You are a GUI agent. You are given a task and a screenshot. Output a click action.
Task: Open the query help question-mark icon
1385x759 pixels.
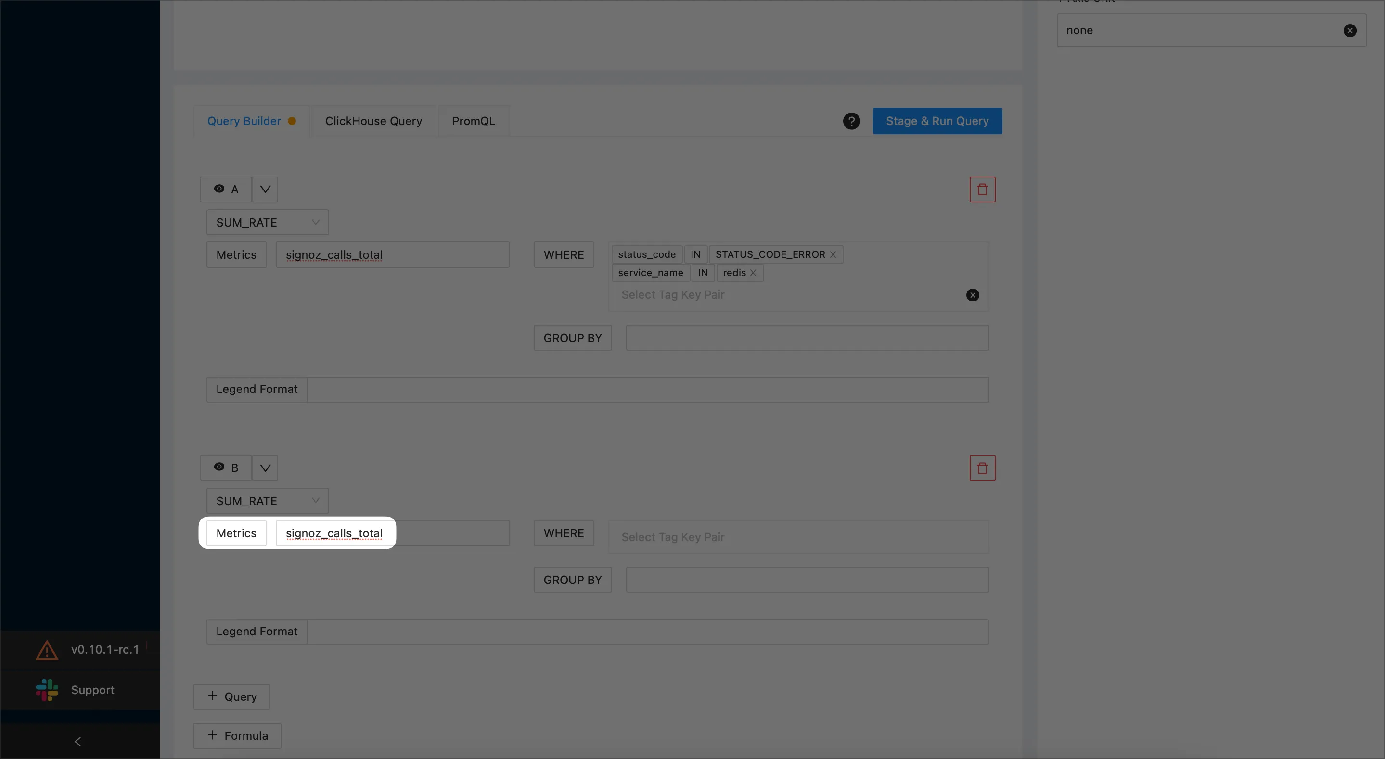[x=851, y=121]
